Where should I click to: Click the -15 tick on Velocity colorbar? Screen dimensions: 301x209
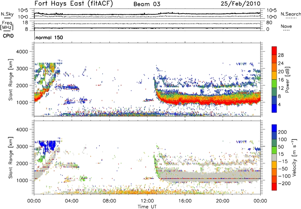pyautogui.click(x=283, y=161)
